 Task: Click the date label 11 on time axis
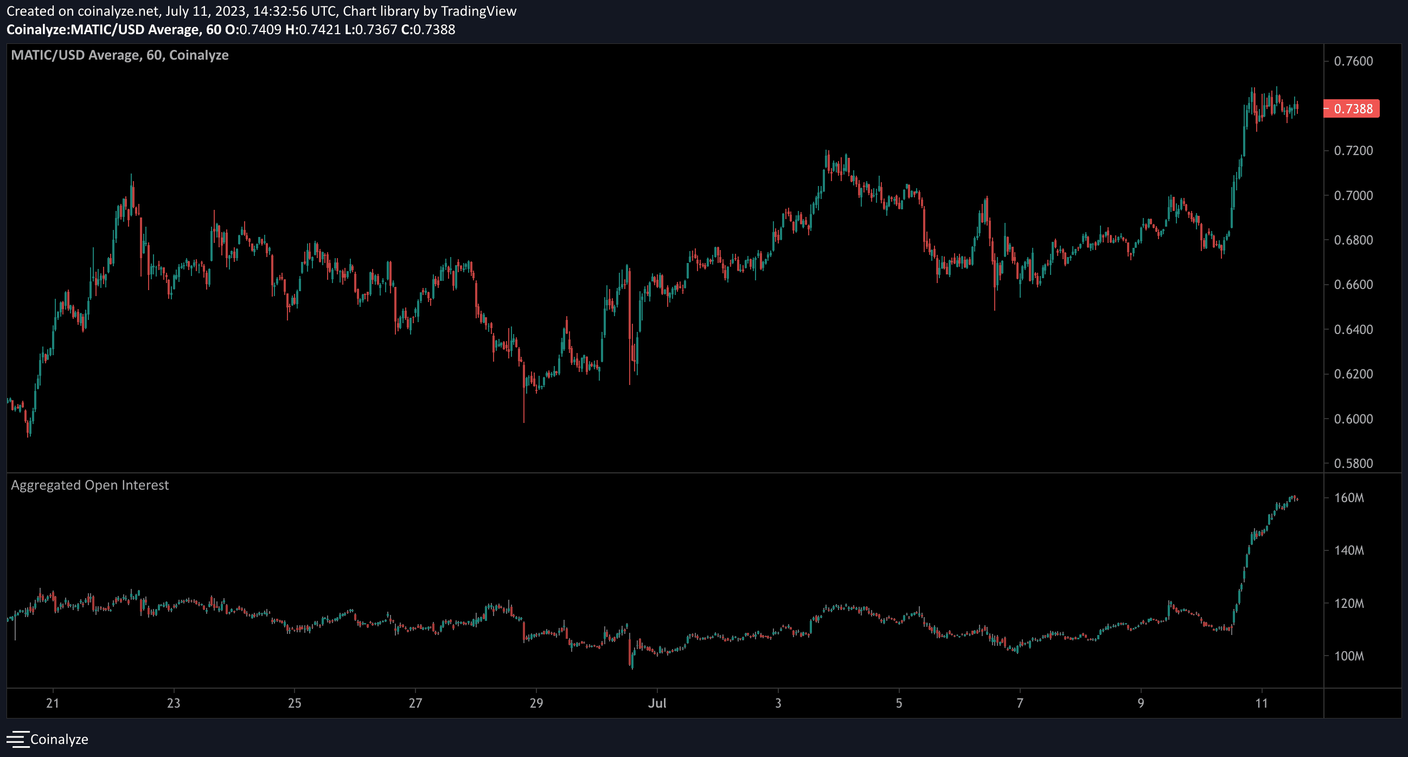tap(1262, 703)
